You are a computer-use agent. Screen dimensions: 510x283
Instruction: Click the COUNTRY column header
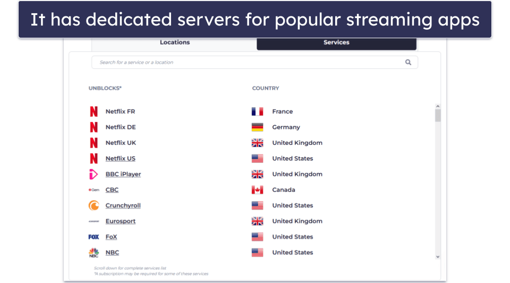(266, 88)
